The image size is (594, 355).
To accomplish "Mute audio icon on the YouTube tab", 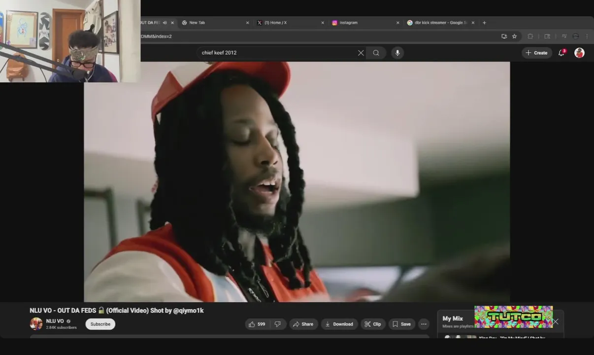I will click(x=165, y=23).
